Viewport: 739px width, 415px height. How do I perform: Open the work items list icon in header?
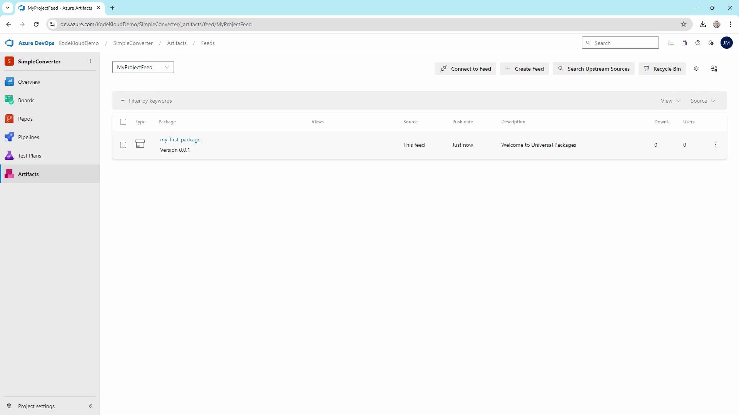[671, 43]
